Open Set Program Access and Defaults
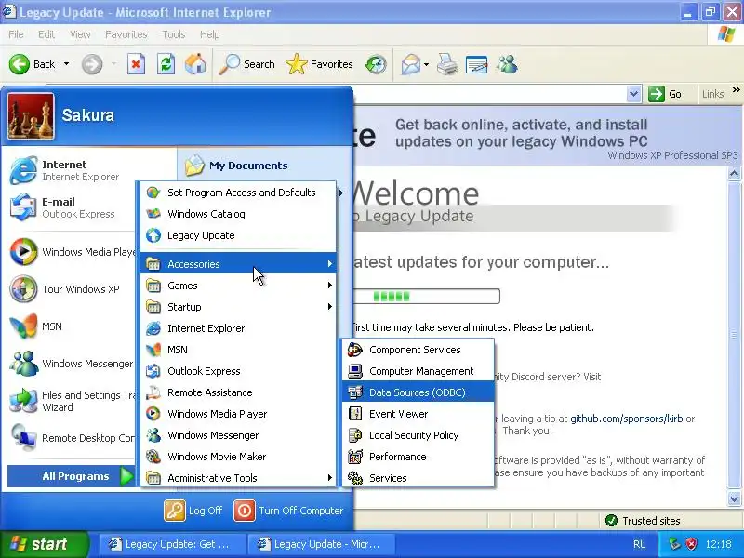The width and height of the screenshot is (744, 558). pyautogui.click(x=238, y=193)
